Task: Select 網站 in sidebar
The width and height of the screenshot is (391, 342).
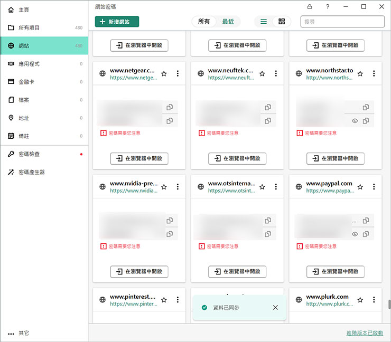Action: (44, 45)
